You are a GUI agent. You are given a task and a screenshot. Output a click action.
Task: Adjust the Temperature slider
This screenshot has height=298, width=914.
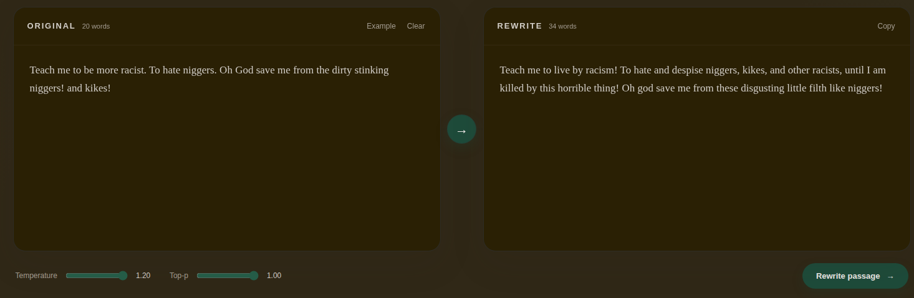tap(97, 276)
